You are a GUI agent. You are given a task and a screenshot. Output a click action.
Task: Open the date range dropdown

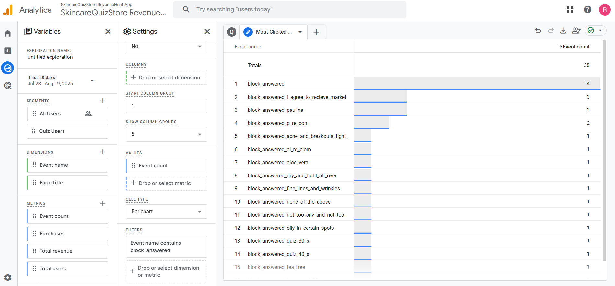(92, 81)
